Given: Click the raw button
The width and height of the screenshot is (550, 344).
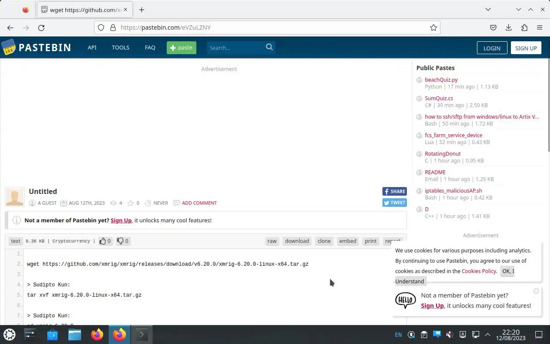Looking at the screenshot, I should pyautogui.click(x=272, y=241).
